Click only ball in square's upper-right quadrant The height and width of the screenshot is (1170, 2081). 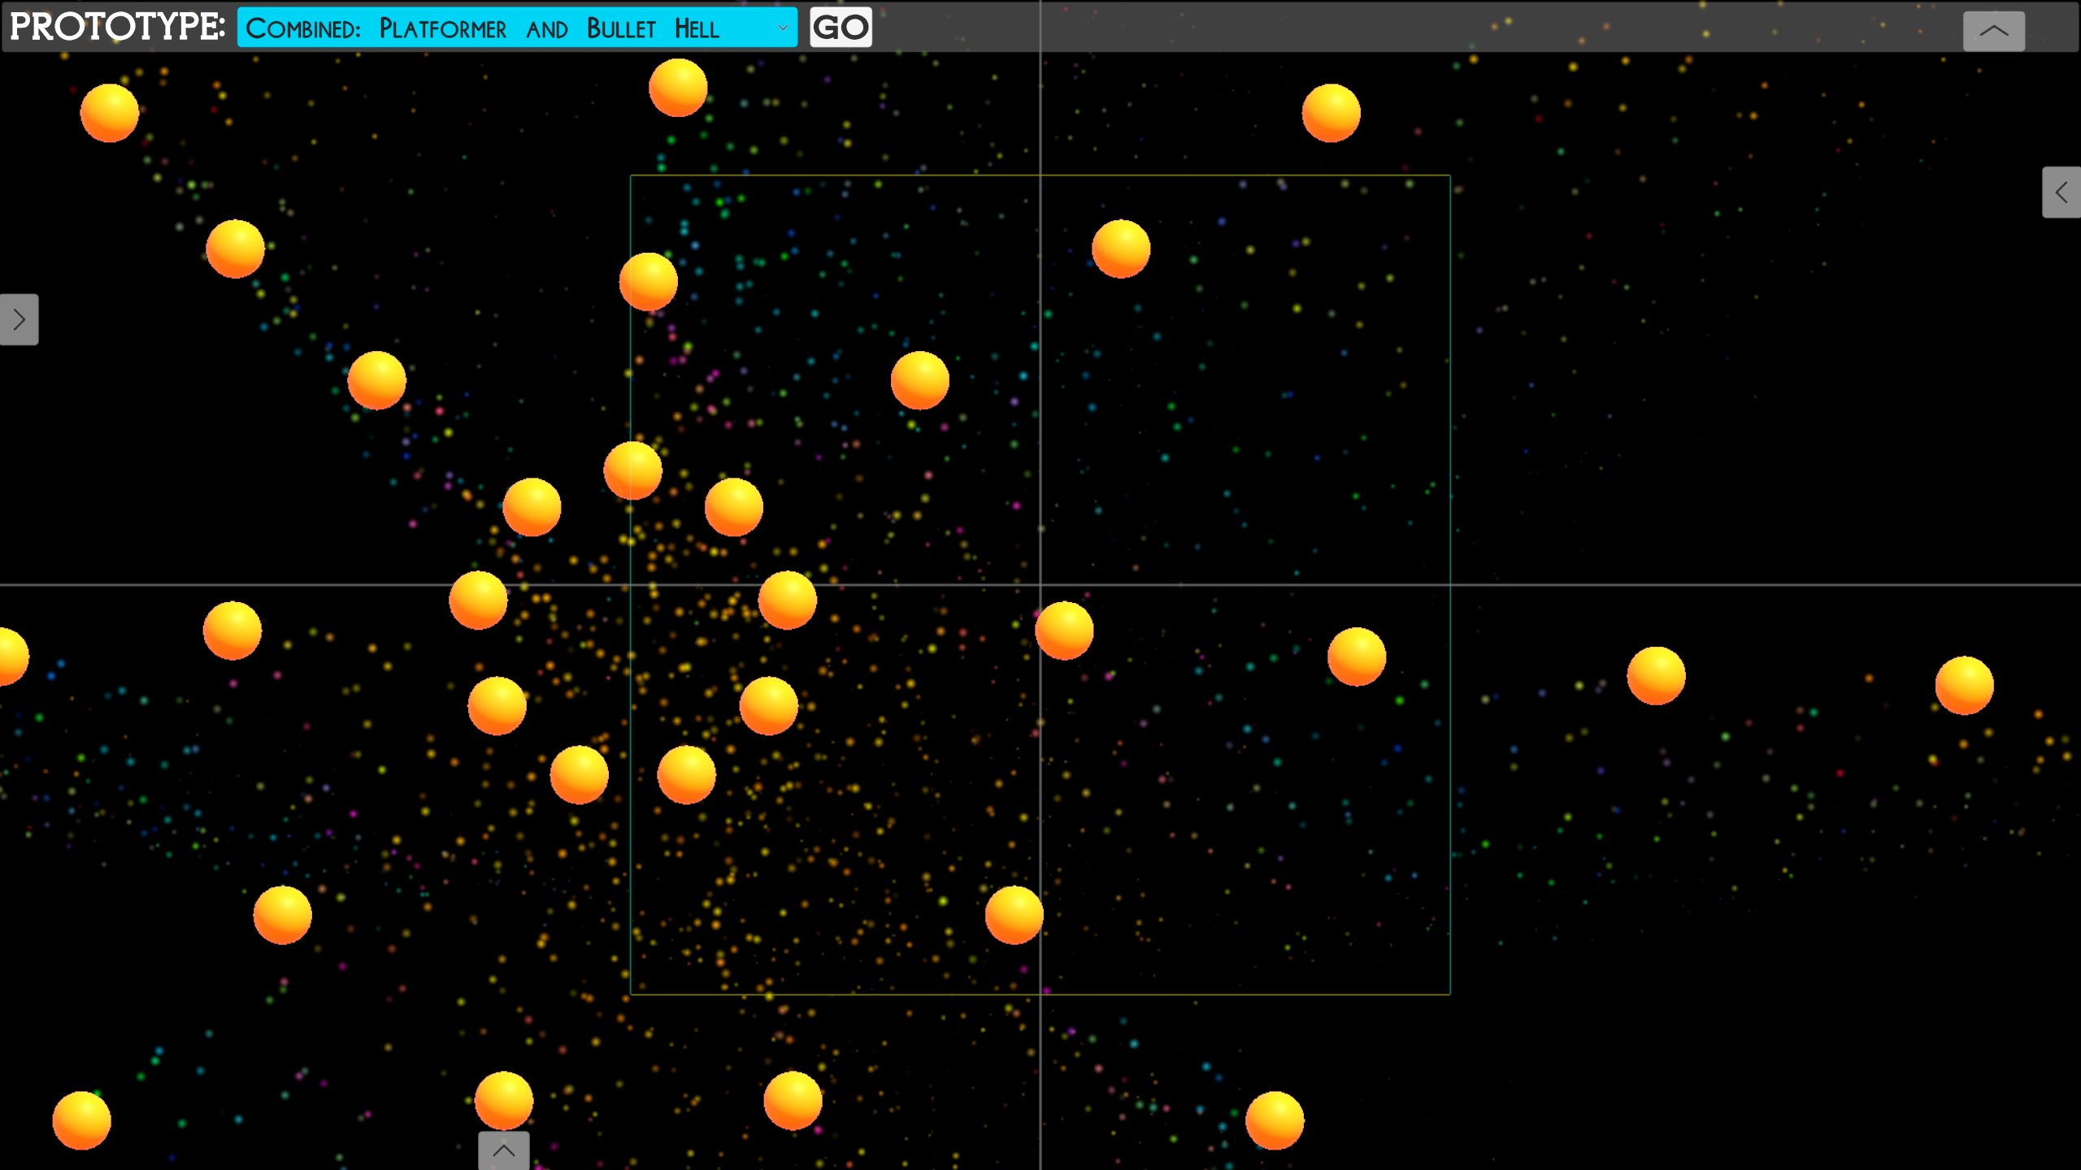pyautogui.click(x=1120, y=249)
